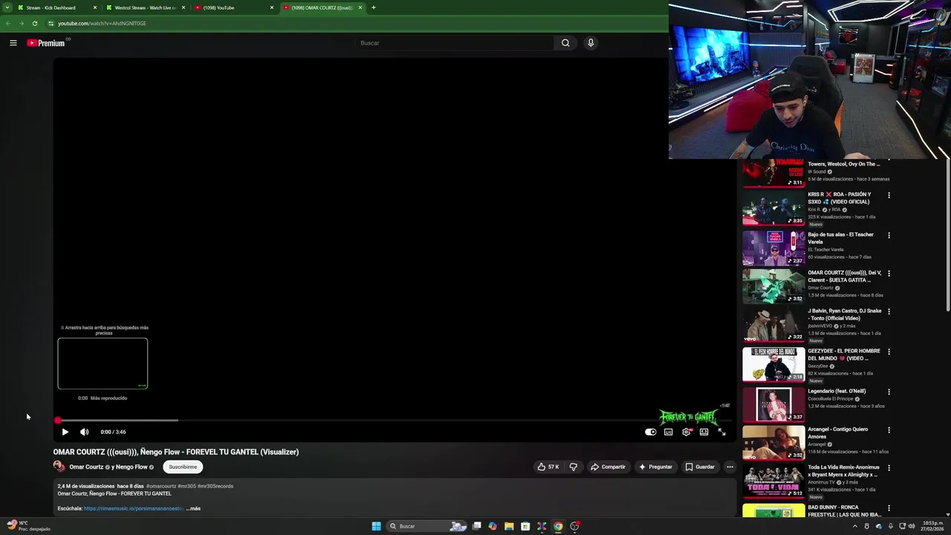Open Bajo de tus alas video thumbnail
951x535 pixels.
773,248
